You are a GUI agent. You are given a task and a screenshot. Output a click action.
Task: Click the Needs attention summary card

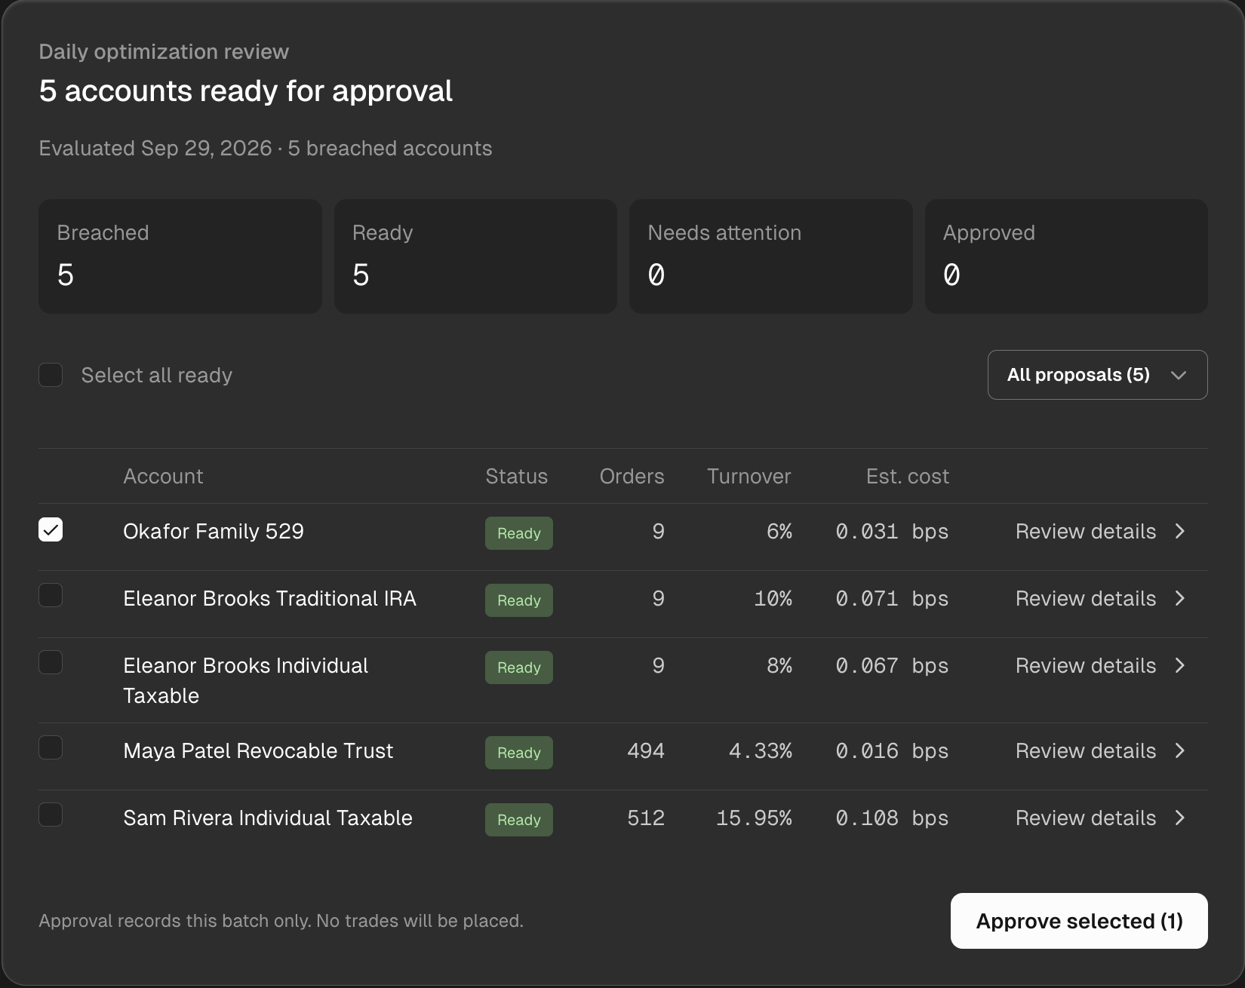[x=771, y=256]
